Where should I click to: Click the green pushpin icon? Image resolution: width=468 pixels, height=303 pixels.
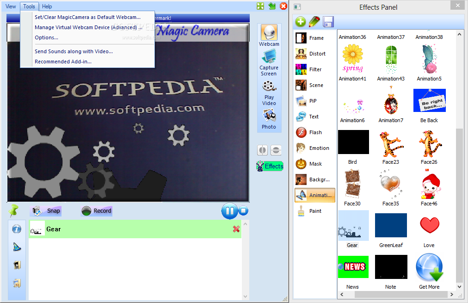point(13,211)
